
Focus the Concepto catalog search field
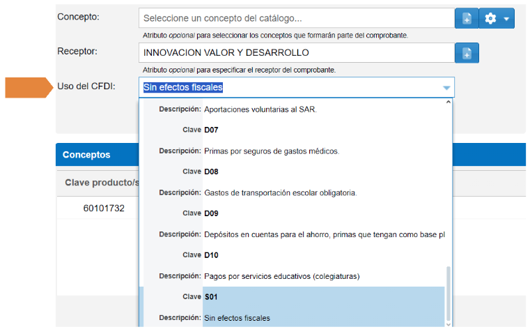click(x=296, y=18)
